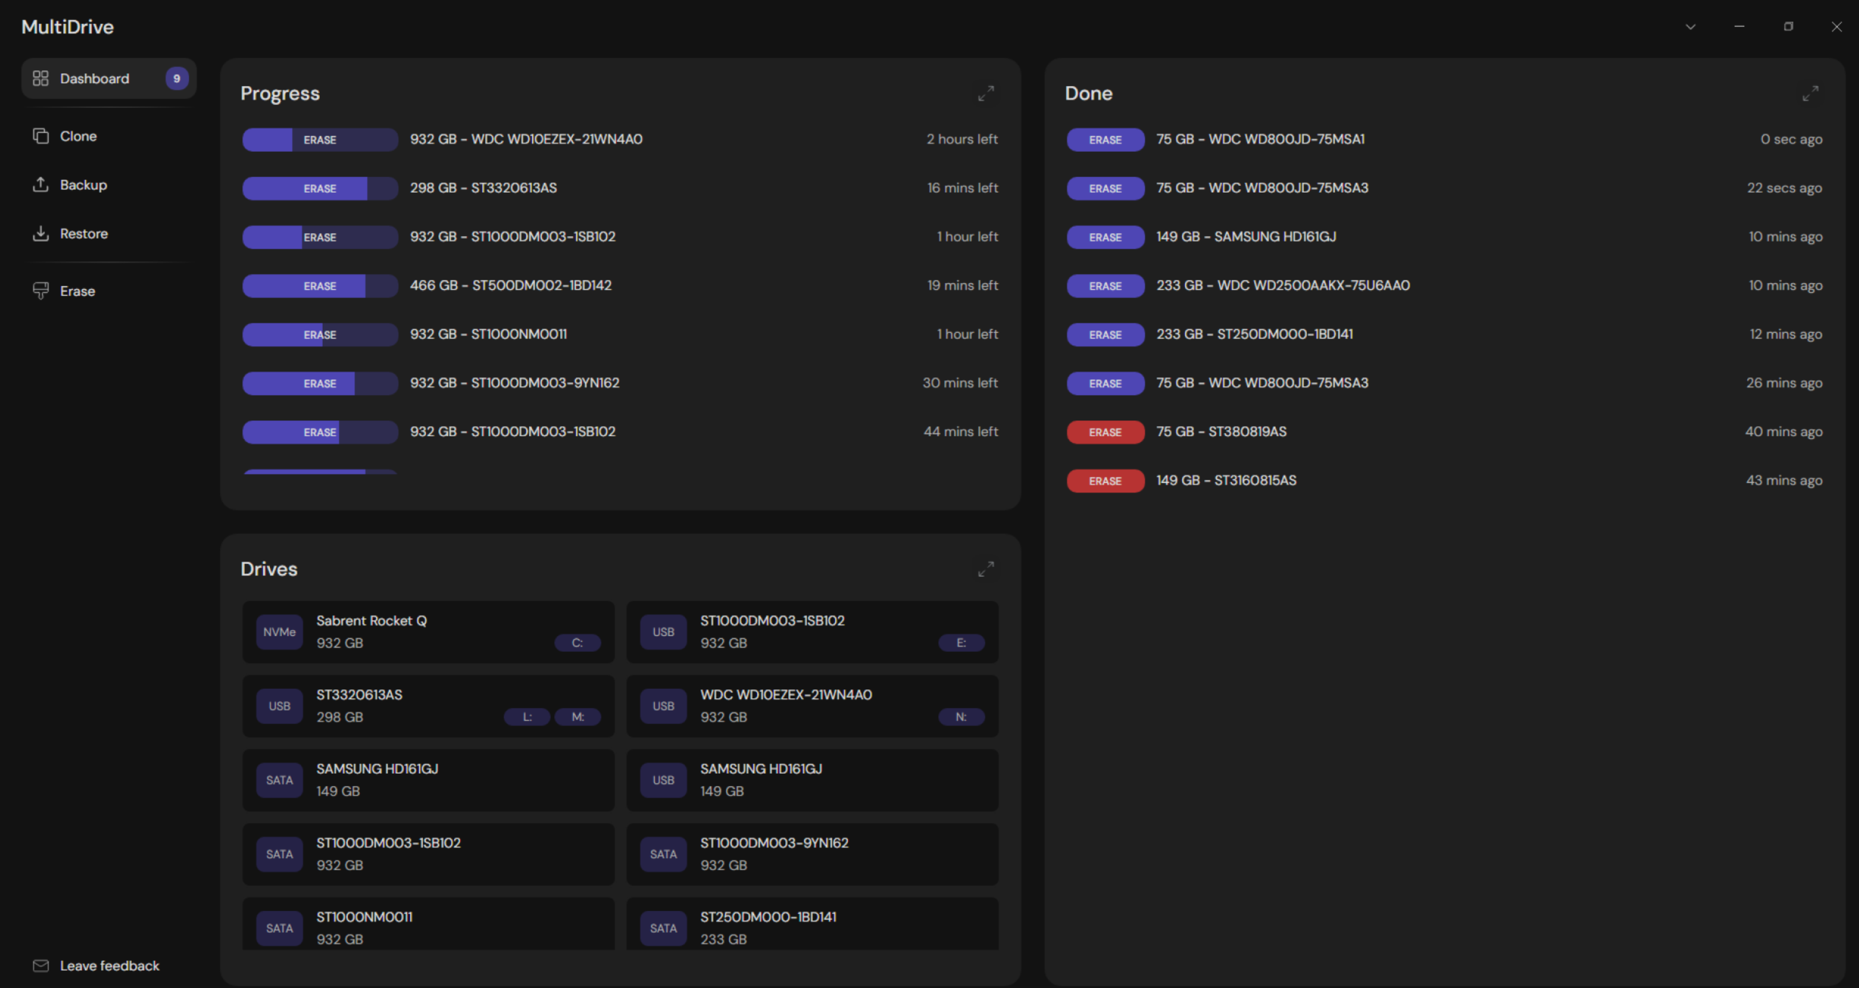Click the M: tag on ST3320613AS
1859x988 pixels.
[x=577, y=717]
